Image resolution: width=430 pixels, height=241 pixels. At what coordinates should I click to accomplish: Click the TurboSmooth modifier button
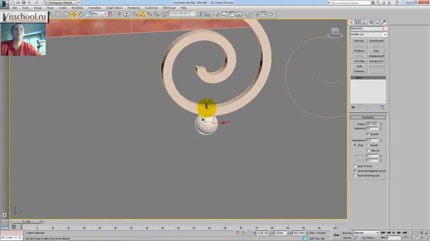(x=376, y=41)
